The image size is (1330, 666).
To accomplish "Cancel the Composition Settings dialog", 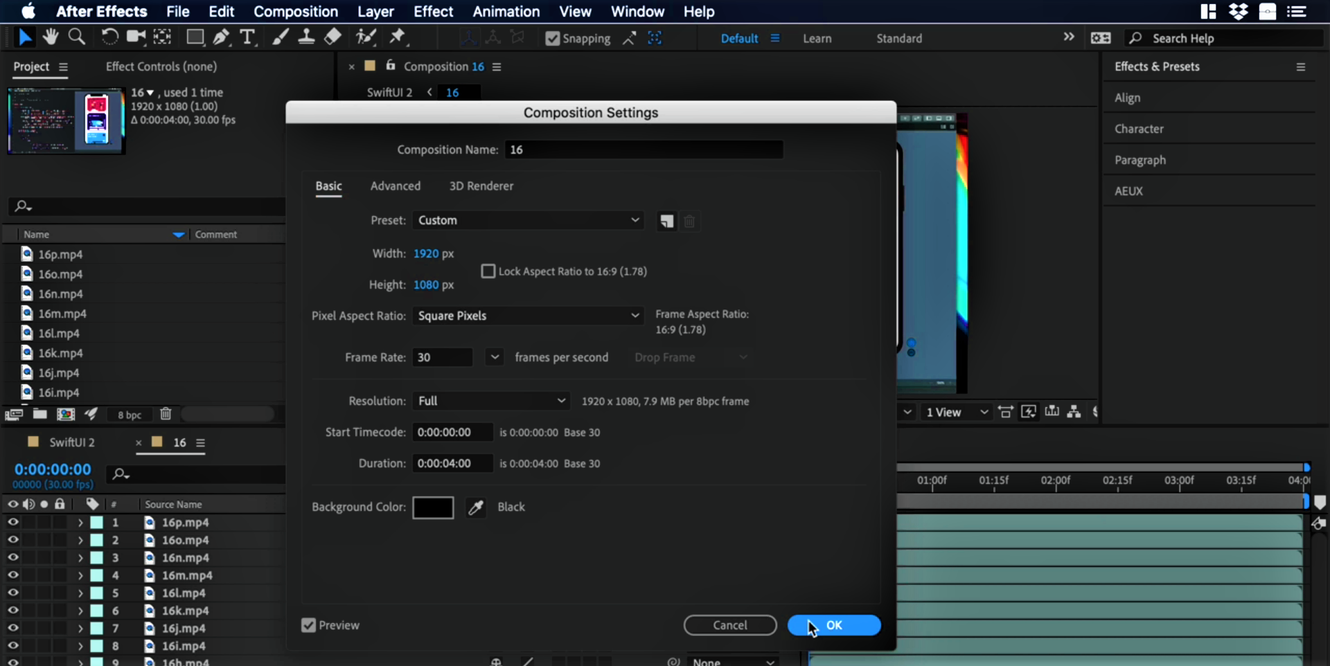I will tap(730, 625).
